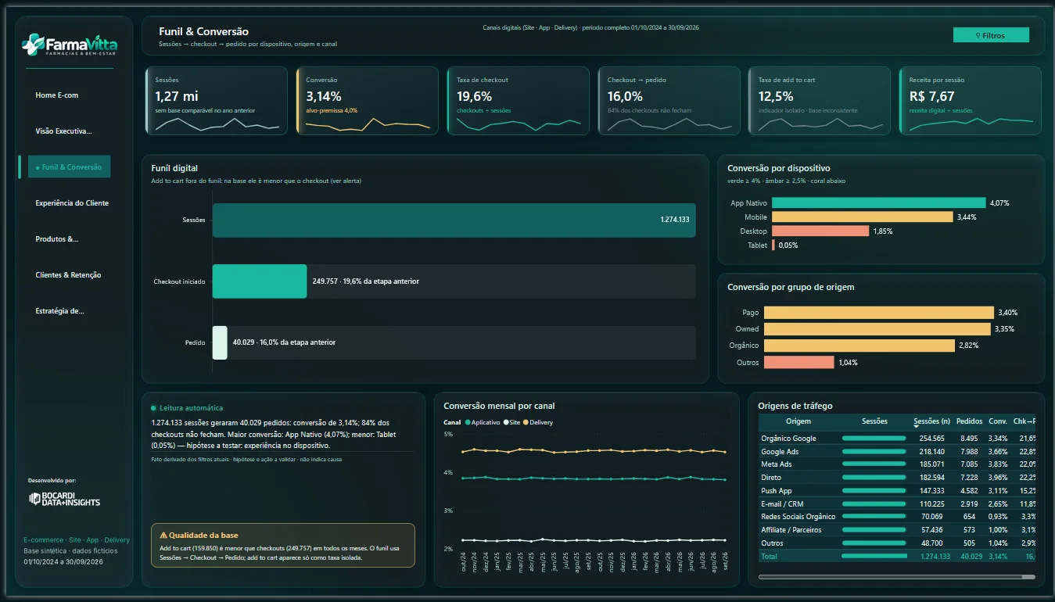Select the Orgânico Google row in traffic table
The height and width of the screenshot is (602, 1055).
pos(896,439)
